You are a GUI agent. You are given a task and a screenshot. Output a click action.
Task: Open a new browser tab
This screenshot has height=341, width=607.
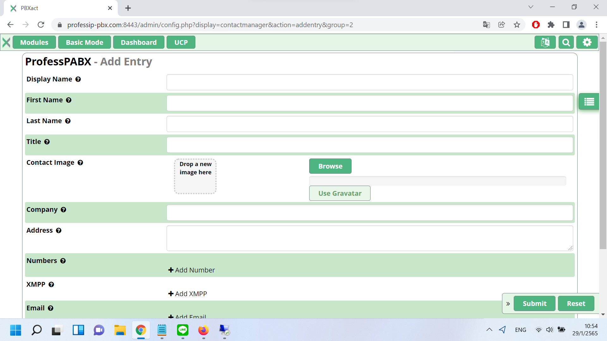pyautogui.click(x=128, y=8)
